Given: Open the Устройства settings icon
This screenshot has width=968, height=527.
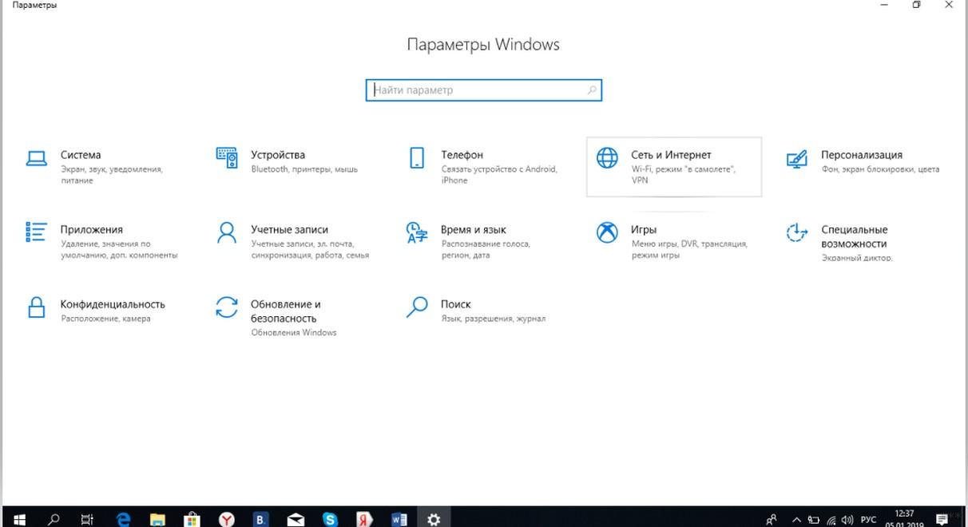Looking at the screenshot, I should [227, 158].
